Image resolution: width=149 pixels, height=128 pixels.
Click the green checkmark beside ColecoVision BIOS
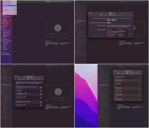(x=139, y=100)
